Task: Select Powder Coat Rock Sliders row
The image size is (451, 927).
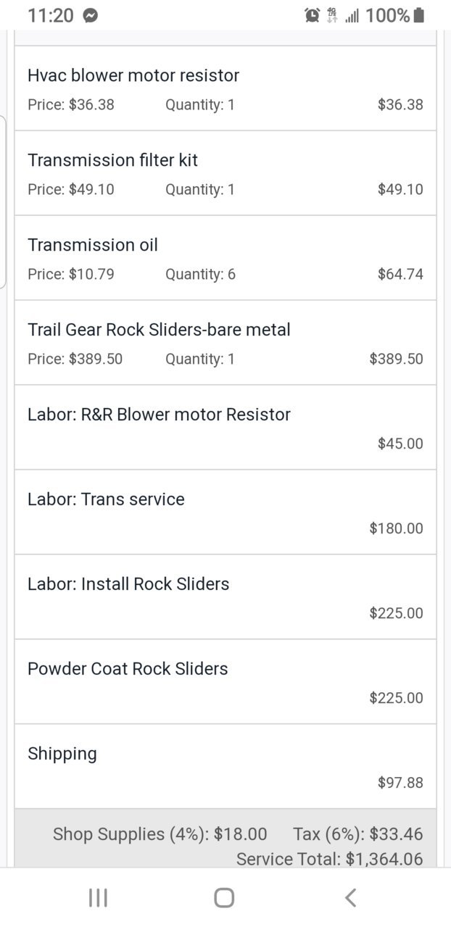Action: click(225, 682)
